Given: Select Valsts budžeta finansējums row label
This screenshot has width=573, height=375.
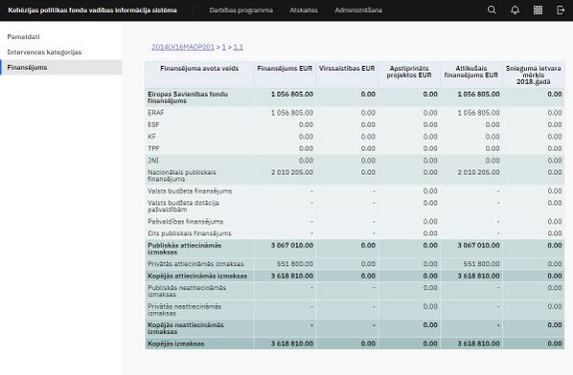Looking at the screenshot, I should [190, 190].
